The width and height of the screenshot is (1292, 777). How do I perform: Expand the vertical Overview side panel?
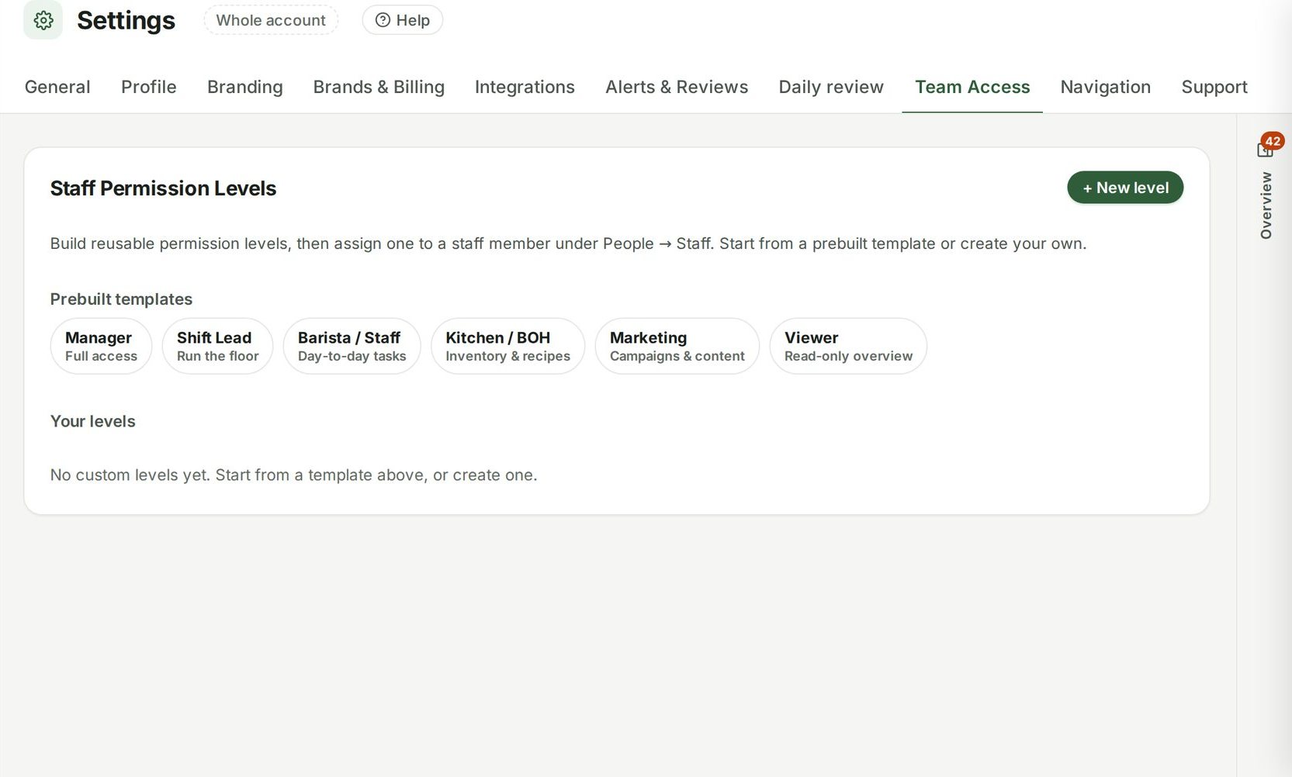pyautogui.click(x=1266, y=205)
